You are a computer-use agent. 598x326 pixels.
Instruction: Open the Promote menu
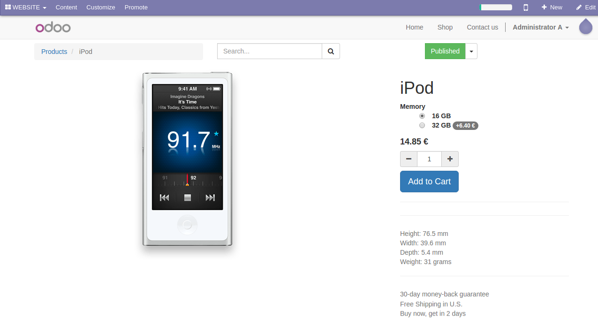[136, 8]
